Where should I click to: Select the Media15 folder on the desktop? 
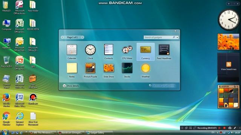pyautogui.click(x=6, y=6)
